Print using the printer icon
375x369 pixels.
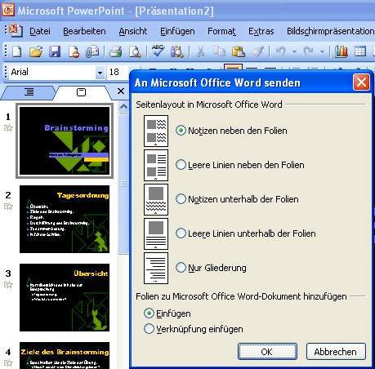(x=116, y=51)
